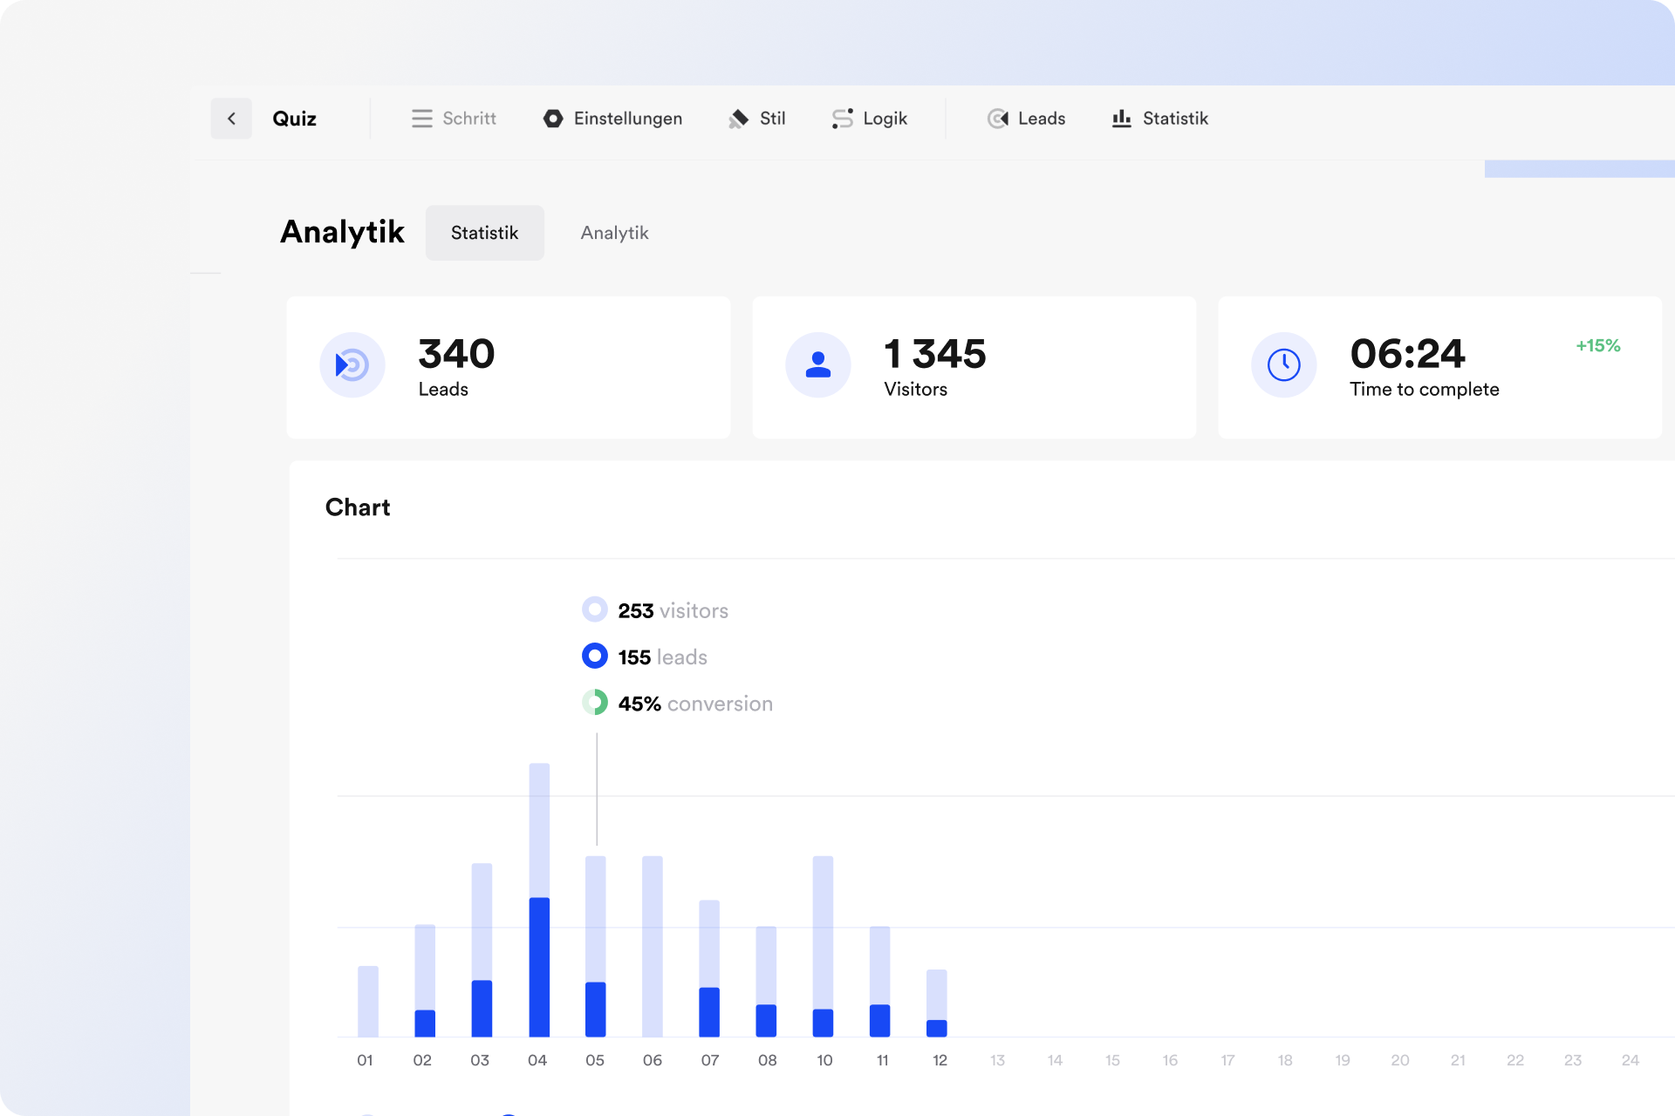Click the Logik flow icon
Viewport: 1675px width, 1116px height.
841,119
